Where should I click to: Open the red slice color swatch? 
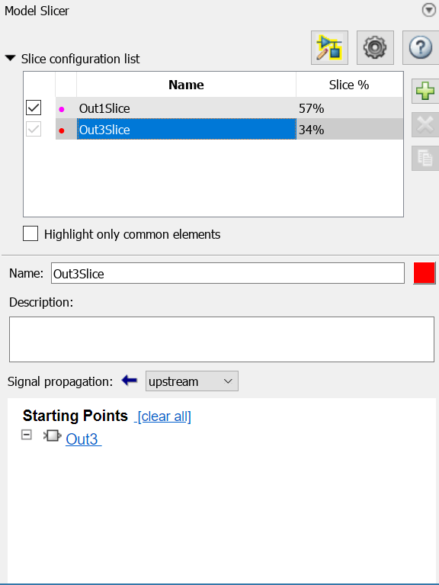(424, 273)
